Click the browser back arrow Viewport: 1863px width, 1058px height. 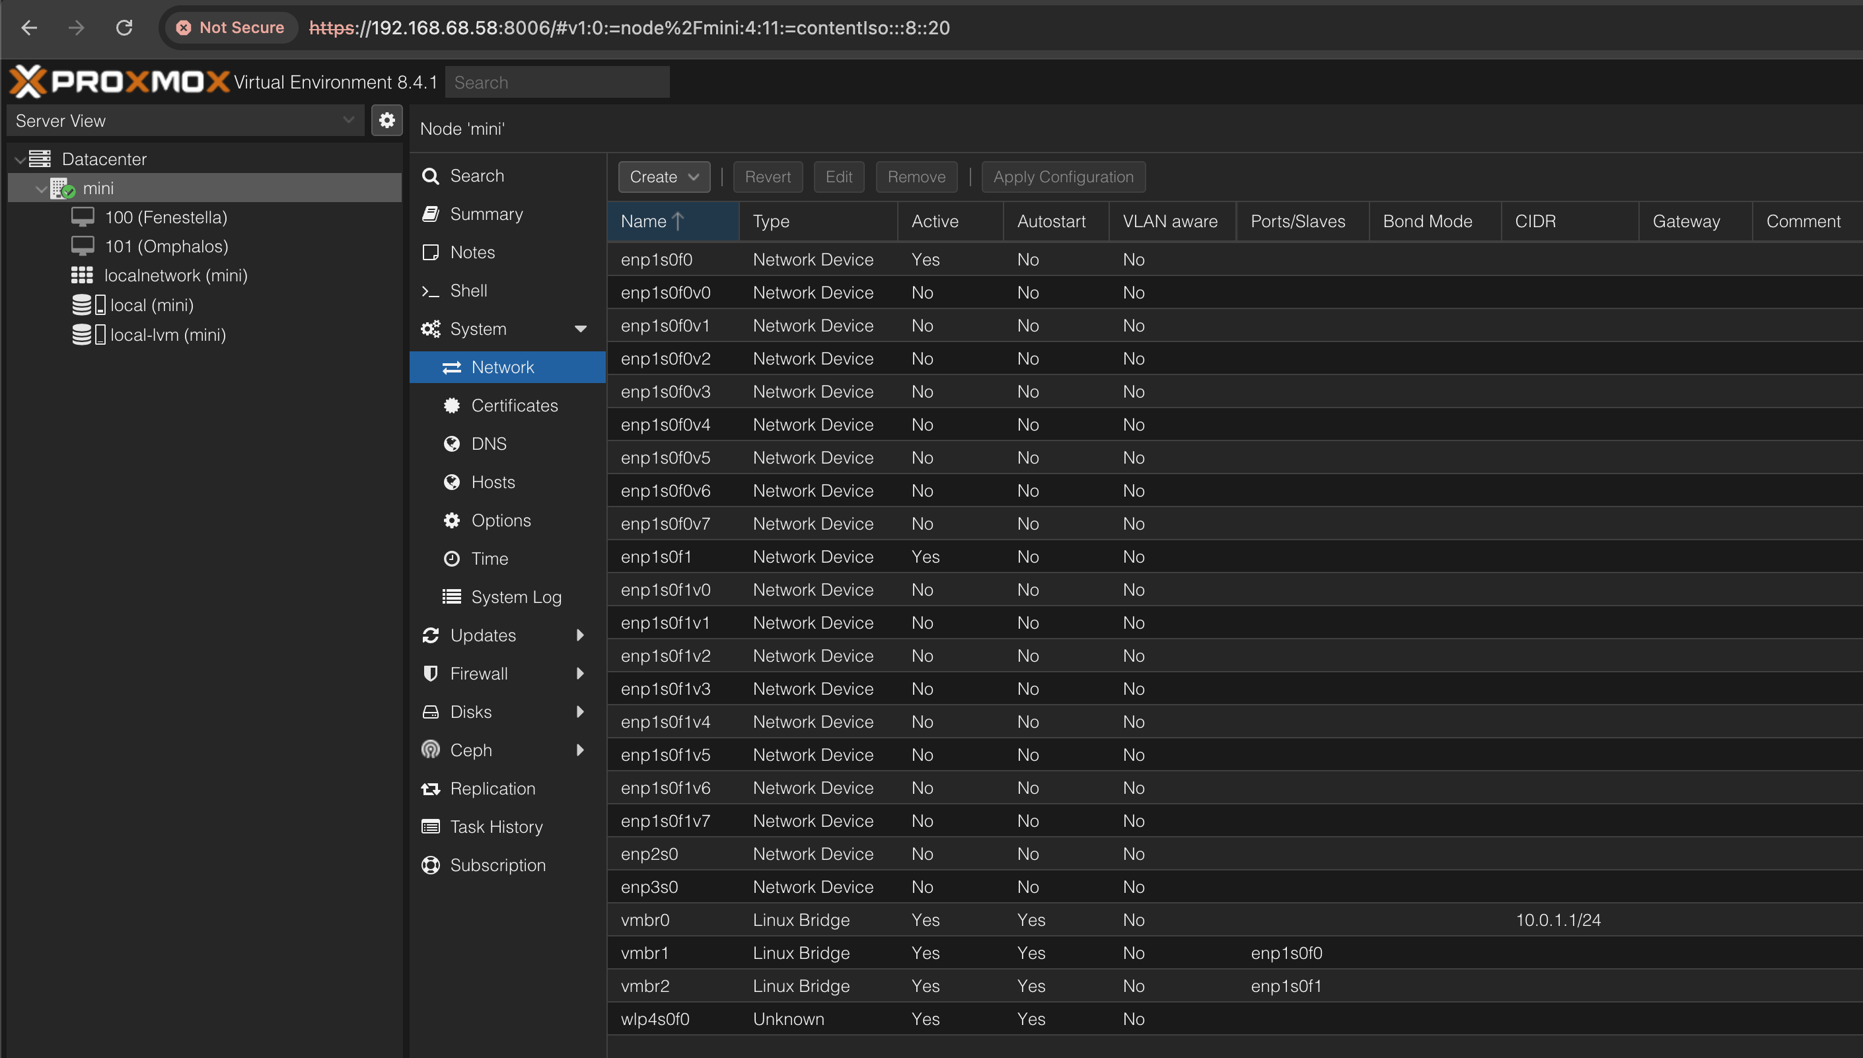pos(29,28)
